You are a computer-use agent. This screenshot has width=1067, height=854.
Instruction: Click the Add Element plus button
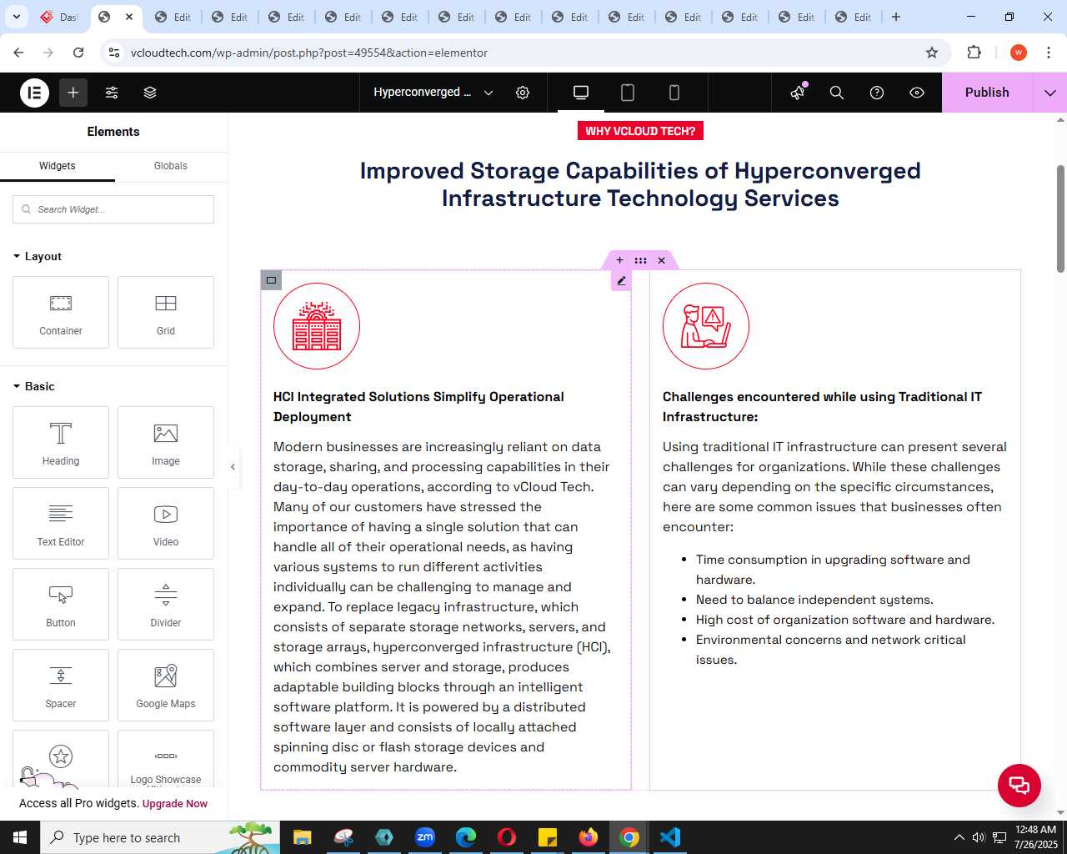[73, 93]
